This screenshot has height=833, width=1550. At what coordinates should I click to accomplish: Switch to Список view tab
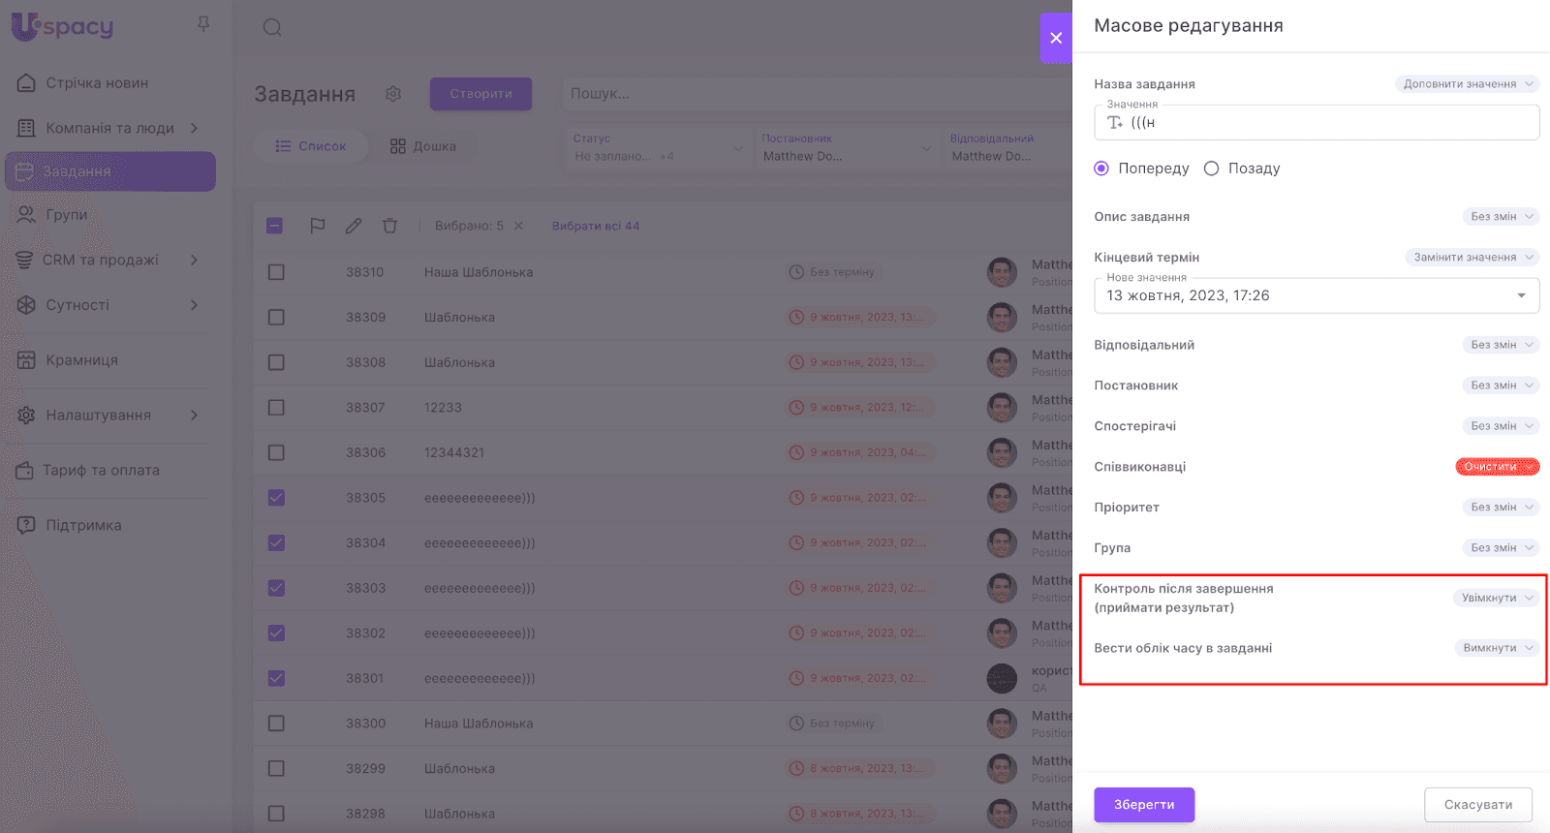pos(310,146)
